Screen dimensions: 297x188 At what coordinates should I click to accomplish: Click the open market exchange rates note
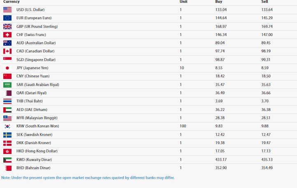(x=88, y=178)
